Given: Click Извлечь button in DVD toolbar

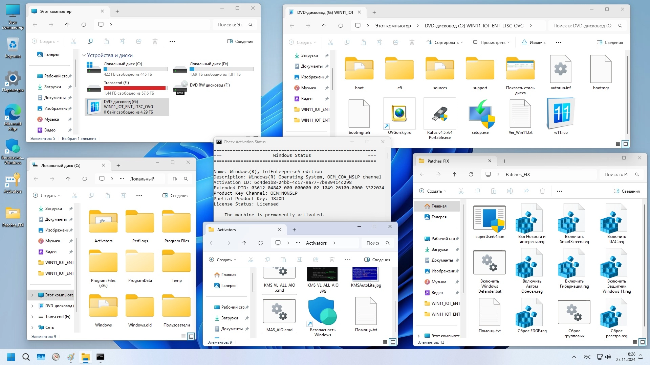Looking at the screenshot, I should (x=534, y=43).
